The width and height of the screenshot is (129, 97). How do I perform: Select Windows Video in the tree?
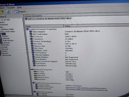pos(7,29)
